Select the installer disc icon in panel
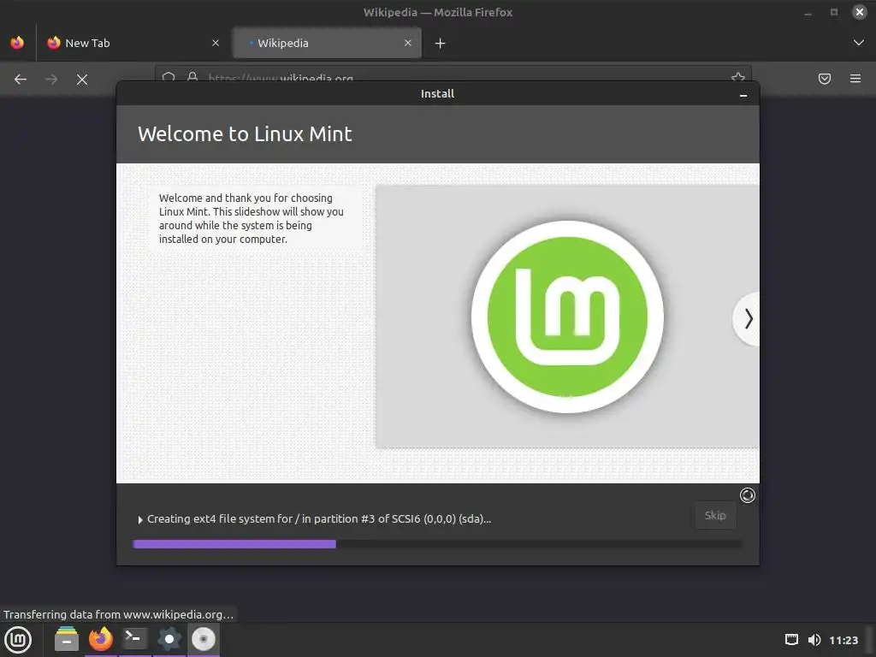The width and height of the screenshot is (876, 657). click(x=204, y=639)
